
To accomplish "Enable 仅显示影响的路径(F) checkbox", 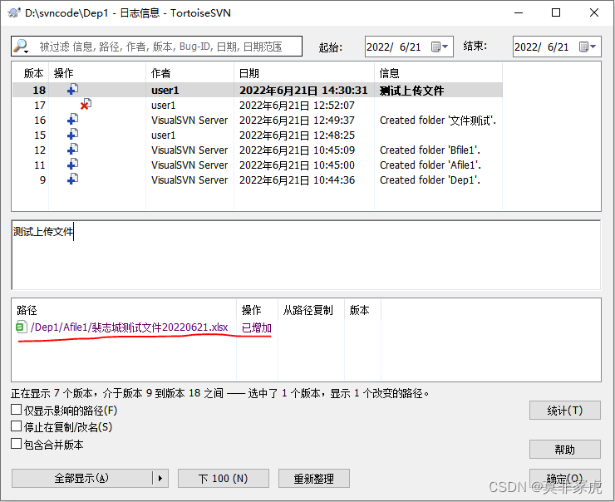I will pos(16,410).
